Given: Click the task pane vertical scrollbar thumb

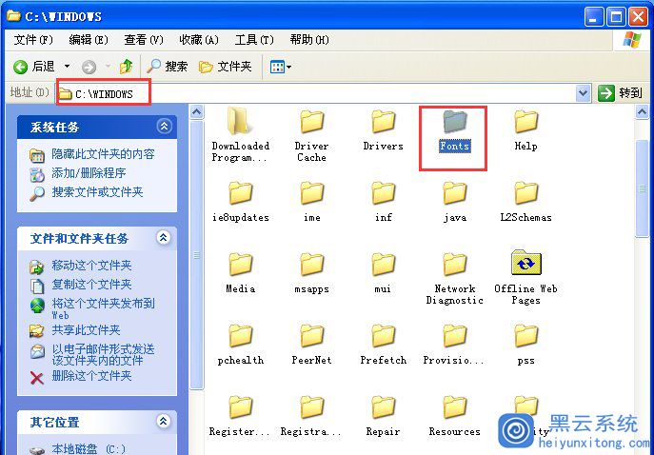Looking at the screenshot, I should coord(196,255).
